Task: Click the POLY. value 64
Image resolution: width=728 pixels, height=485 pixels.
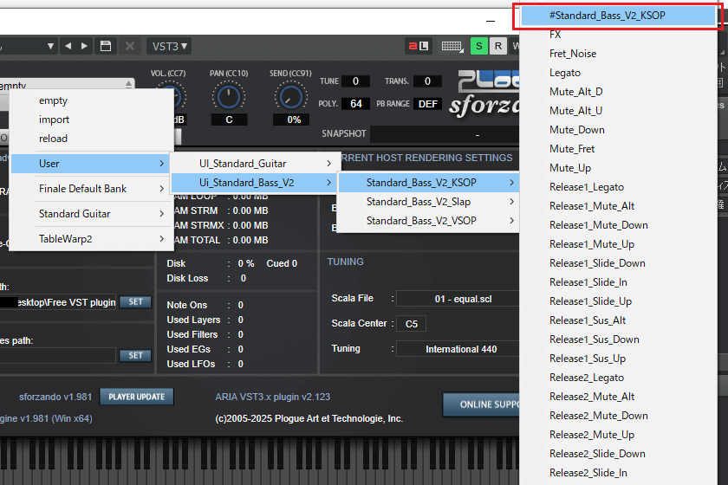Action: [355, 104]
